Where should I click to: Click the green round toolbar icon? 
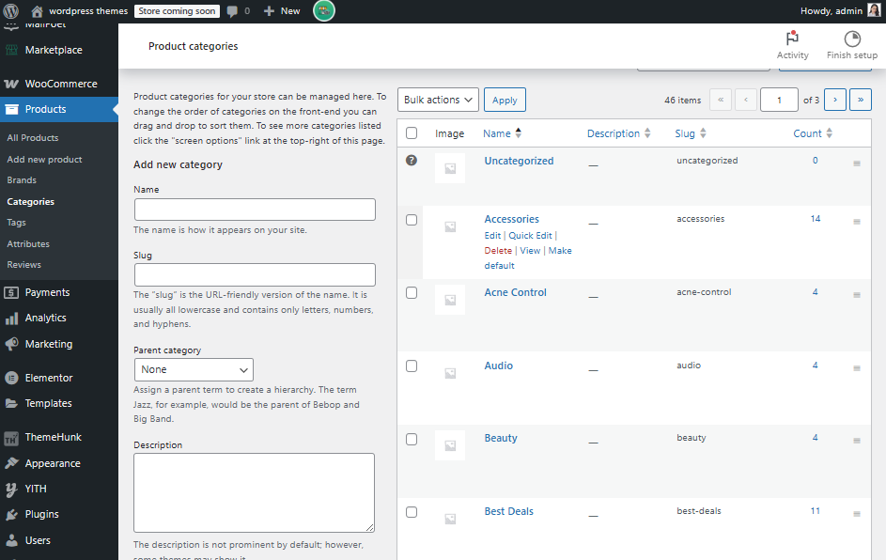(x=324, y=10)
